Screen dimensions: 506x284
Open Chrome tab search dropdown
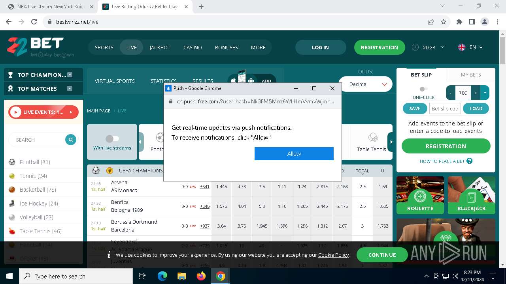pyautogui.click(x=443, y=6)
